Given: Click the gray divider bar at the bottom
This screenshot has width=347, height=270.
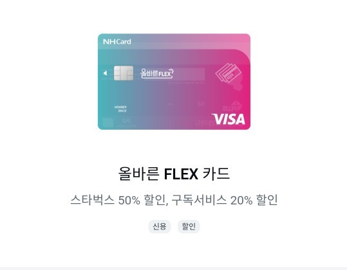Looking at the screenshot, I should [x=174, y=269].
